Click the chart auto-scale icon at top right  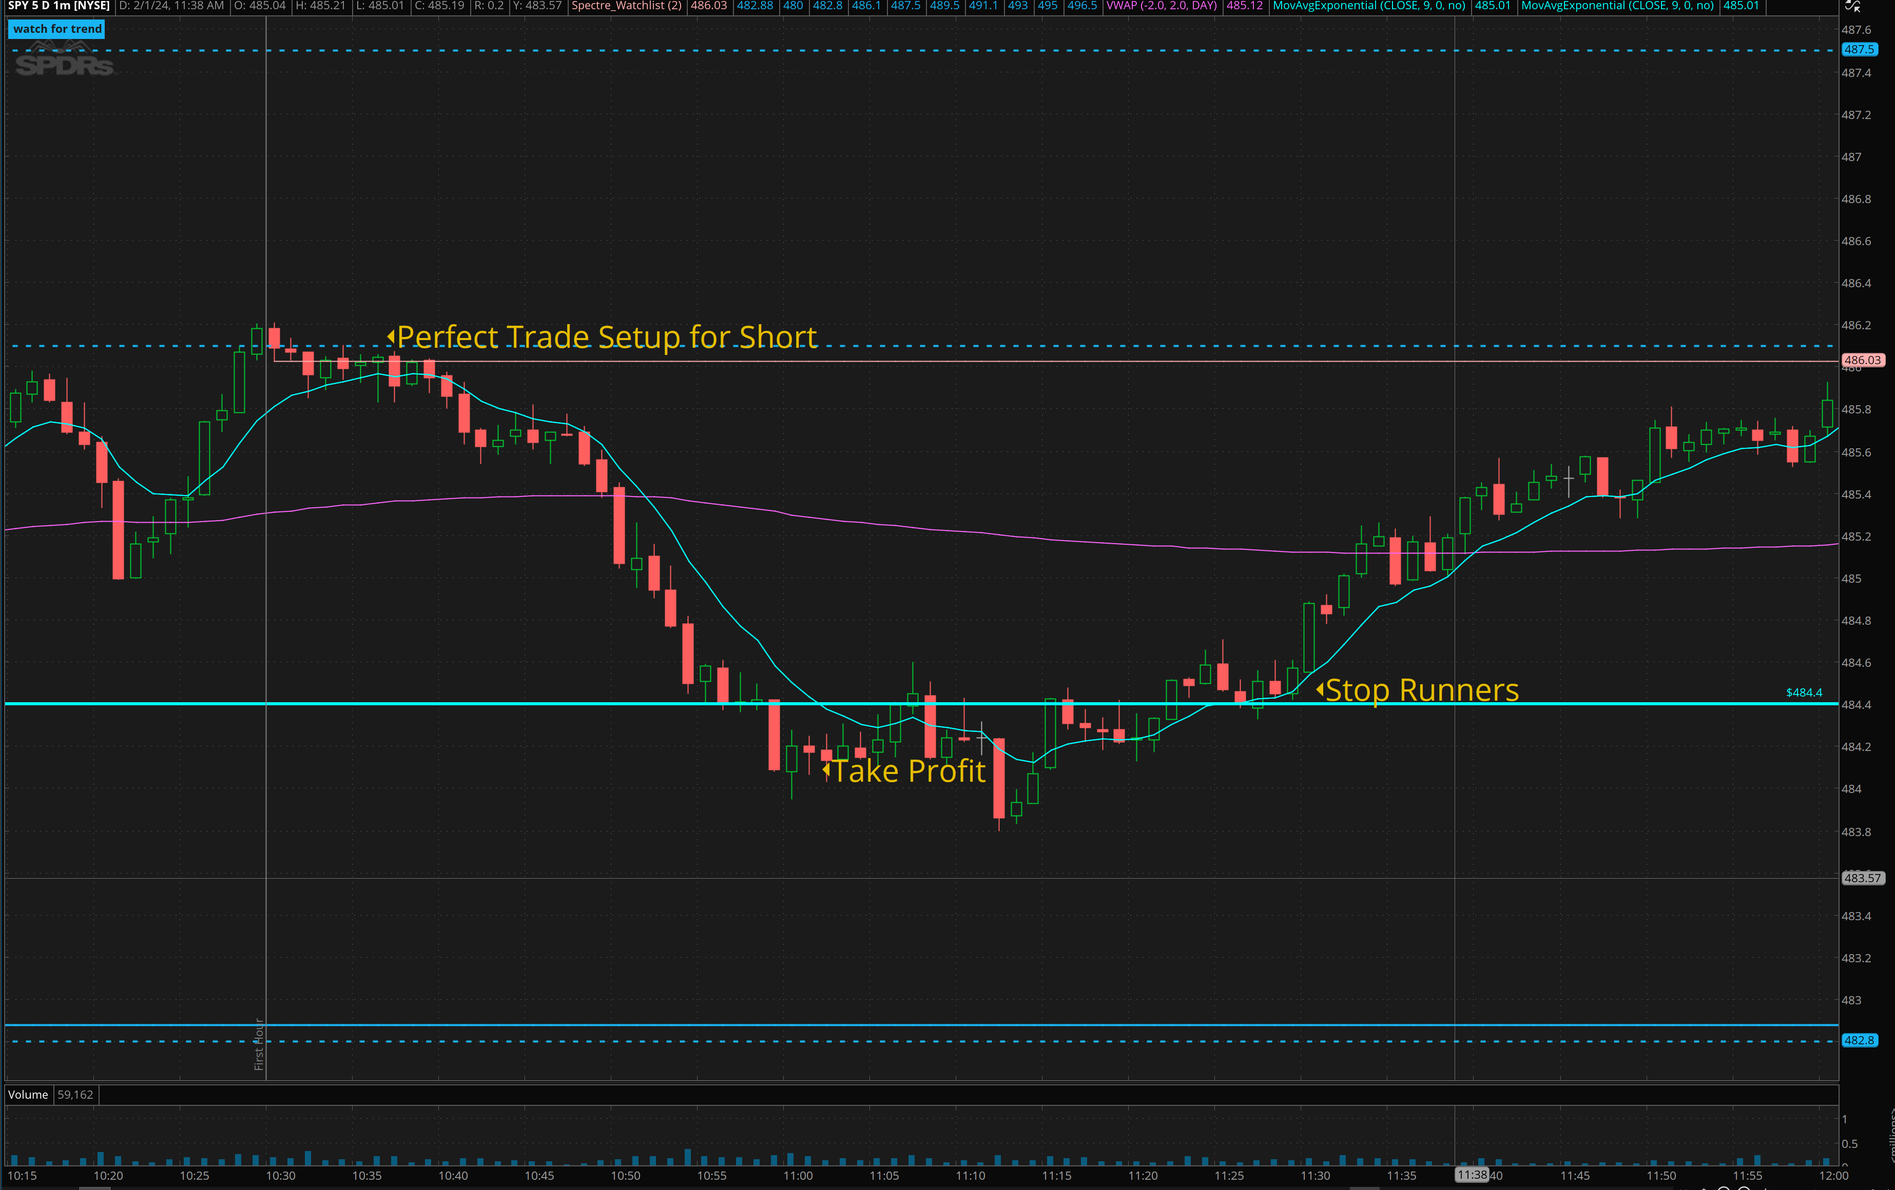point(1852,6)
